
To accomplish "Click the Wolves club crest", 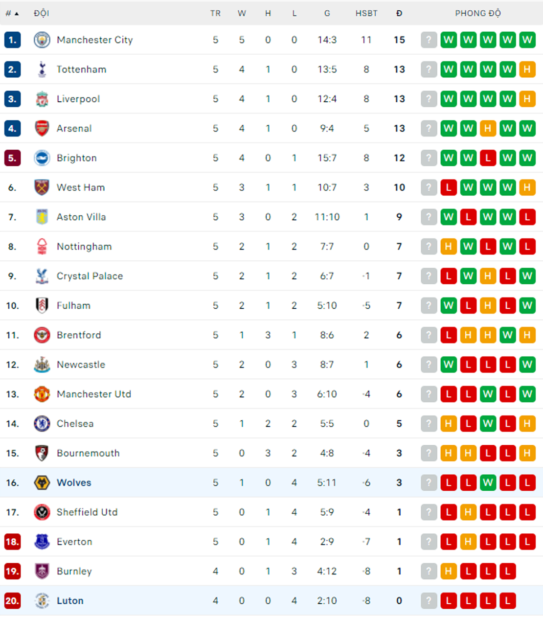I will click(42, 482).
